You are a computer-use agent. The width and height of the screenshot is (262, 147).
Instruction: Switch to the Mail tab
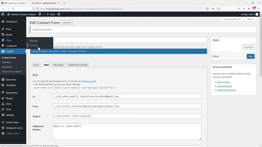click(x=46, y=65)
